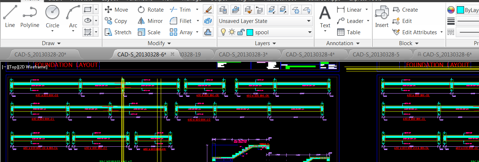Switch to CAD-S_20130328-5 drawing tab
The width and height of the screenshot is (479, 162).
coord(376,54)
